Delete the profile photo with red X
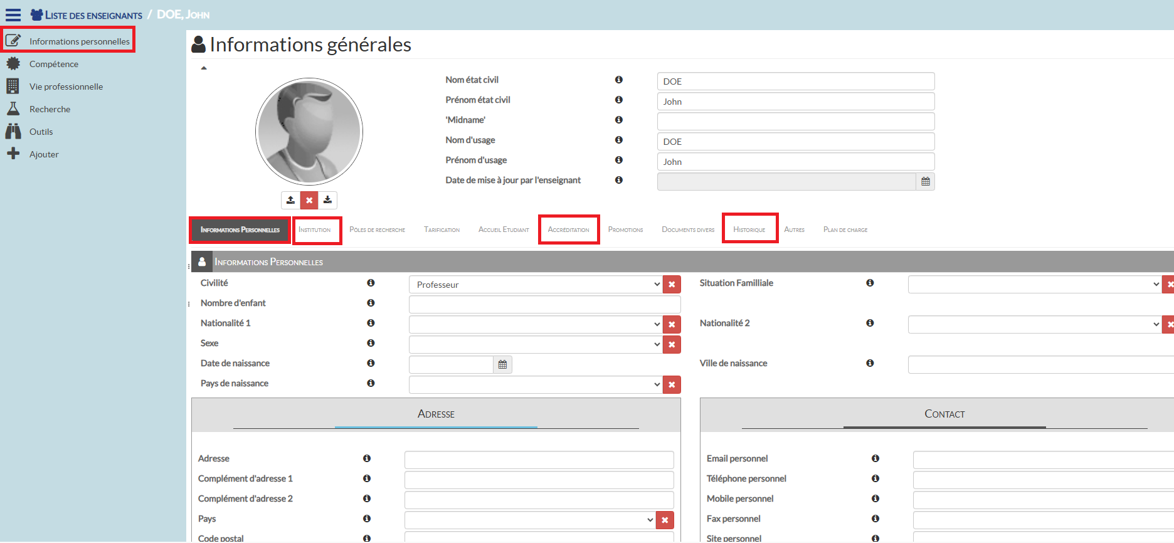The width and height of the screenshot is (1174, 543). point(309,200)
